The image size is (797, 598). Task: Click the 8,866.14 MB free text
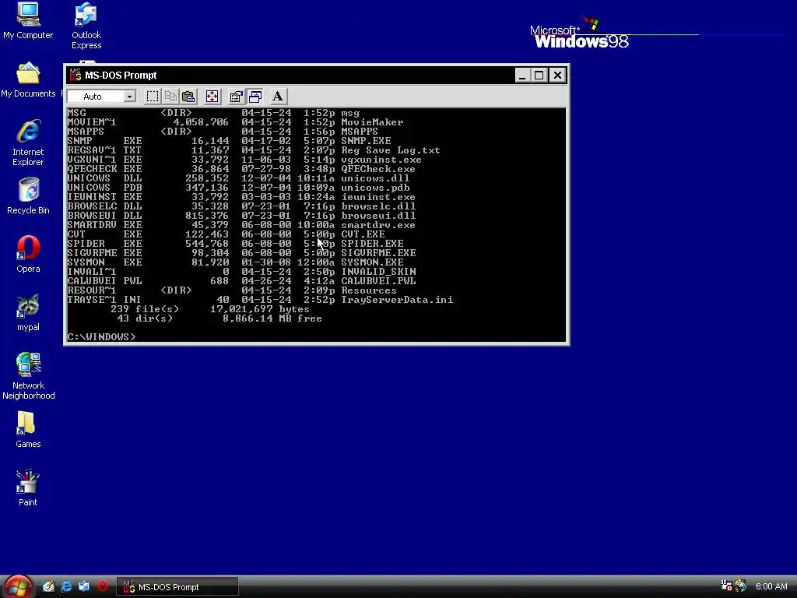tap(272, 318)
